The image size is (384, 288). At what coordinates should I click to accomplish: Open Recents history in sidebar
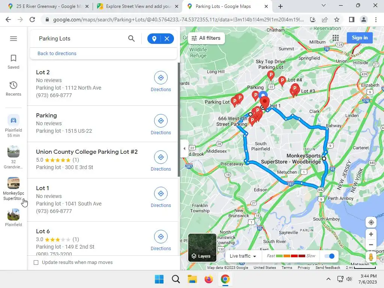13,89
